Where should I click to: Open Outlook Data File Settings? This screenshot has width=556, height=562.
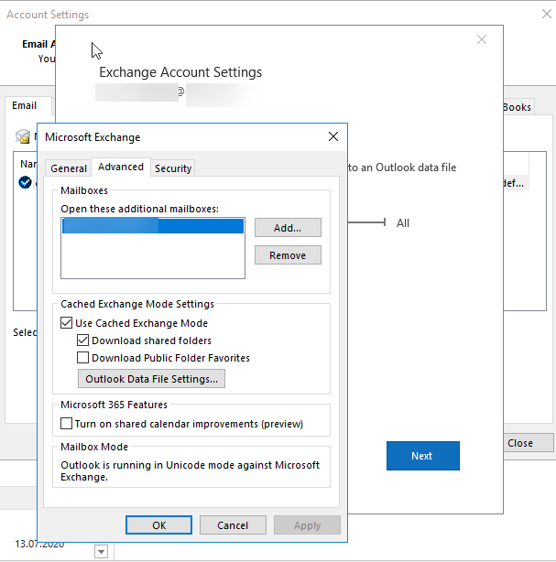pyautogui.click(x=151, y=379)
